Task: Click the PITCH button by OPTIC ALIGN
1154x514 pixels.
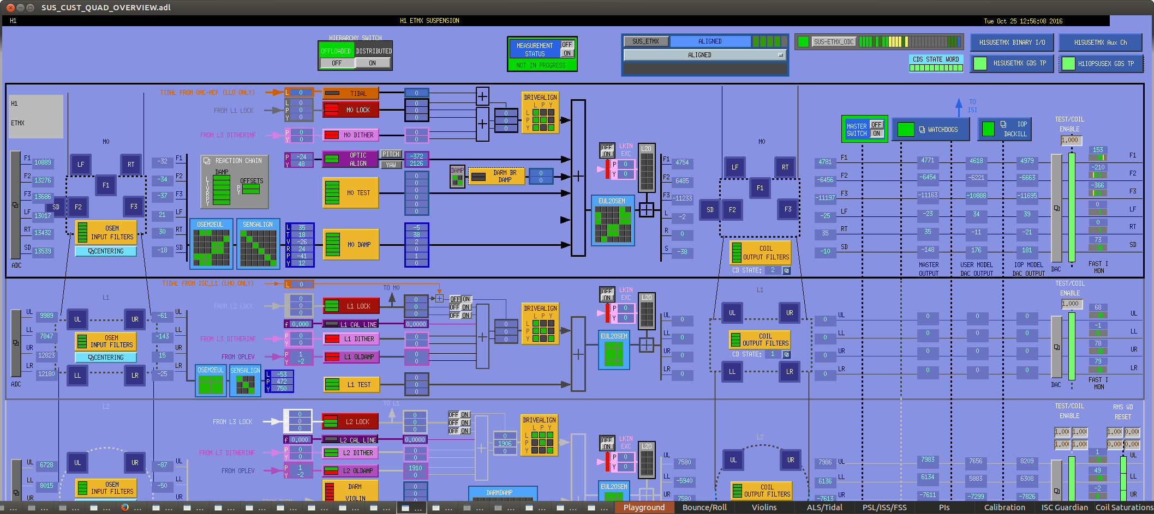Action: [x=391, y=154]
